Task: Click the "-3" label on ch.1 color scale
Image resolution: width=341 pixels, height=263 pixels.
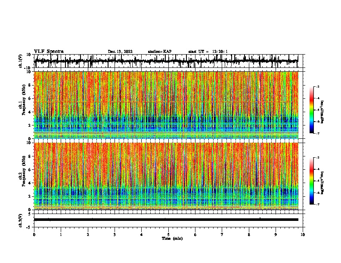Action: (318, 86)
